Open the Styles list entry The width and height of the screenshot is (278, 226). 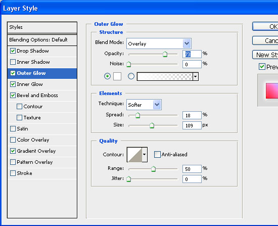(42, 27)
